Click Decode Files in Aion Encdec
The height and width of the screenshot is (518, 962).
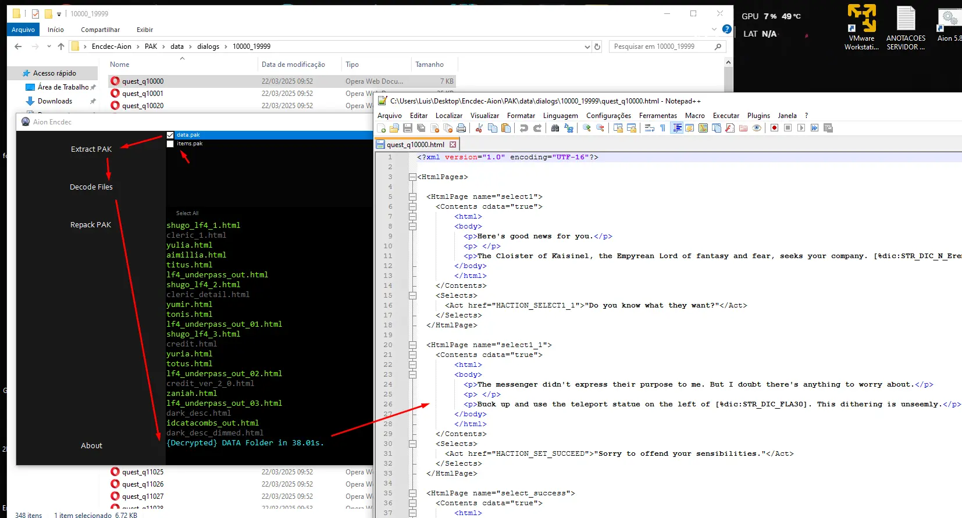coord(91,187)
